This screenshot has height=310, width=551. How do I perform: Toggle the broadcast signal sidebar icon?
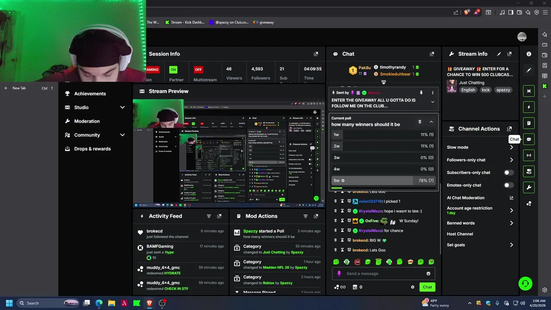[x=529, y=155]
